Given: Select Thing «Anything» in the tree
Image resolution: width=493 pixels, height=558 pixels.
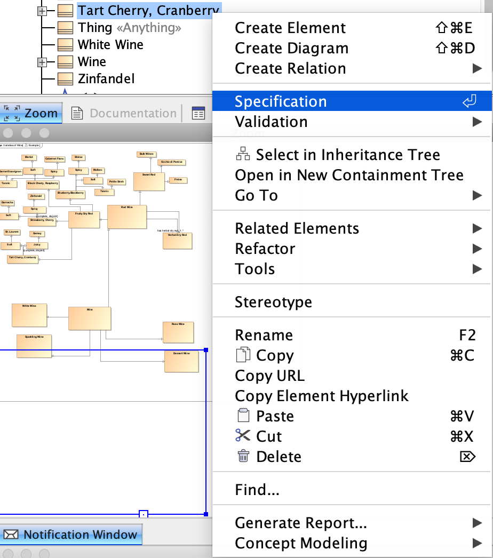Looking at the screenshot, I should coord(129,27).
